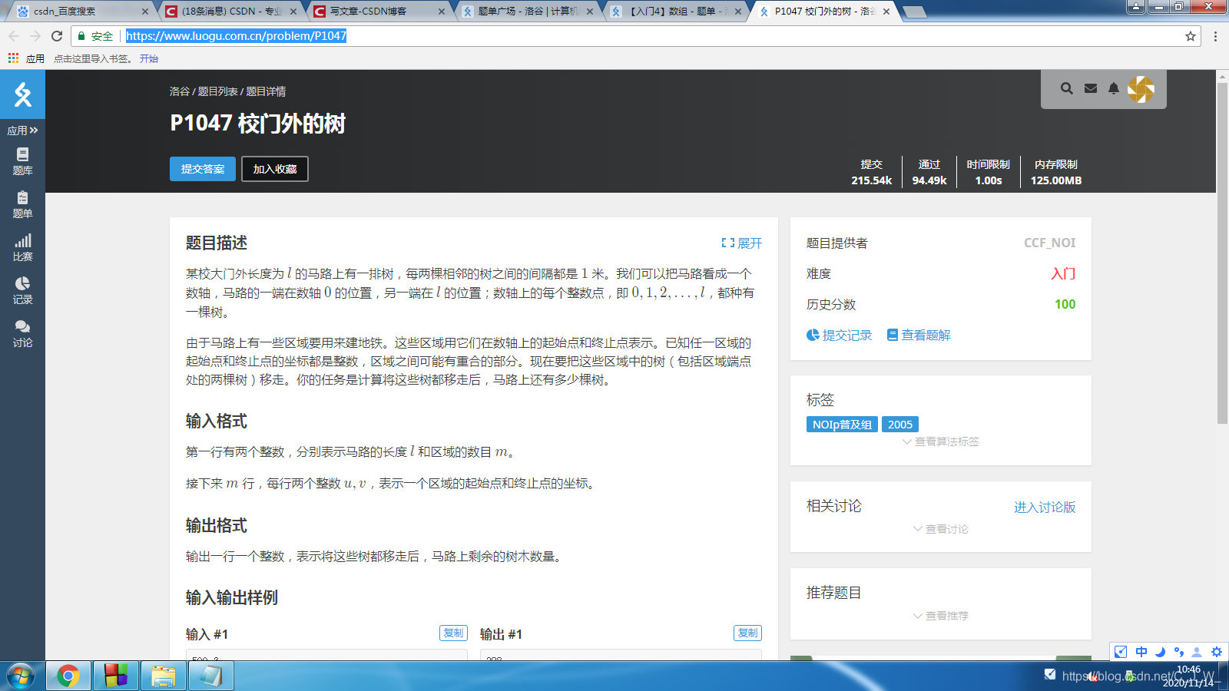Image resolution: width=1229 pixels, height=691 pixels.
Task: Click the browser forward arrow
Action: pyautogui.click(x=35, y=36)
